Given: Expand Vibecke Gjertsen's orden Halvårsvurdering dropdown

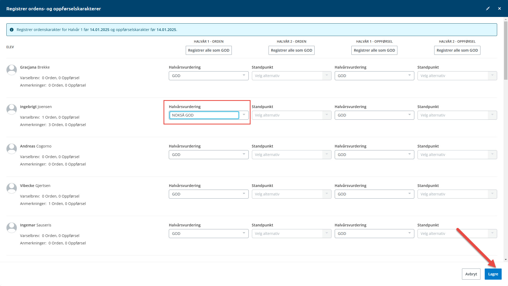Looking at the screenshot, I should pyautogui.click(x=208, y=194).
